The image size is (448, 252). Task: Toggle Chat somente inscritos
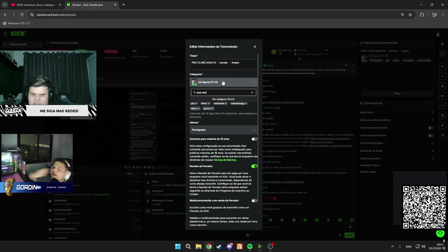click(x=431, y=128)
